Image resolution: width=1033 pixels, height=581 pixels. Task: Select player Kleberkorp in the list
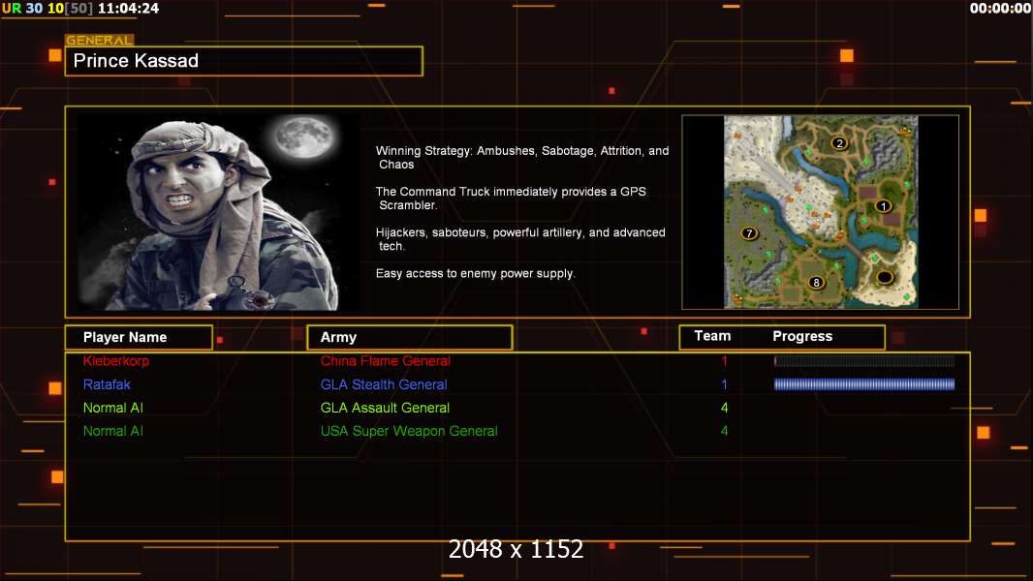(x=116, y=360)
